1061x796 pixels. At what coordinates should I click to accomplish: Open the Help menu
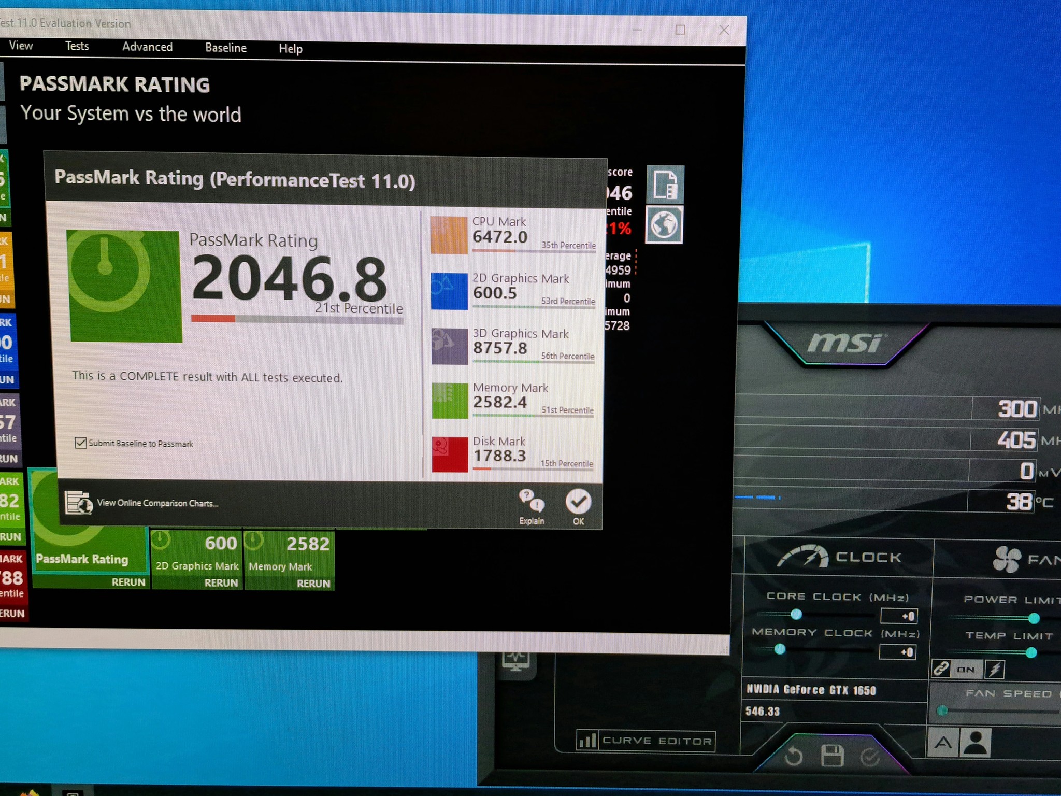(290, 49)
